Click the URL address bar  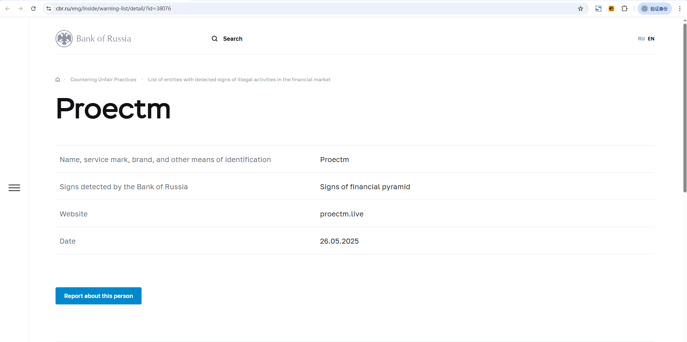click(287, 9)
